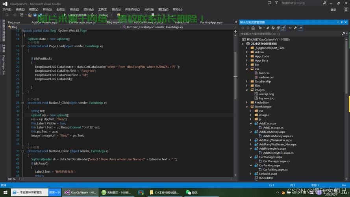
Task: Toggle the Show All Files button
Action: (283, 28)
